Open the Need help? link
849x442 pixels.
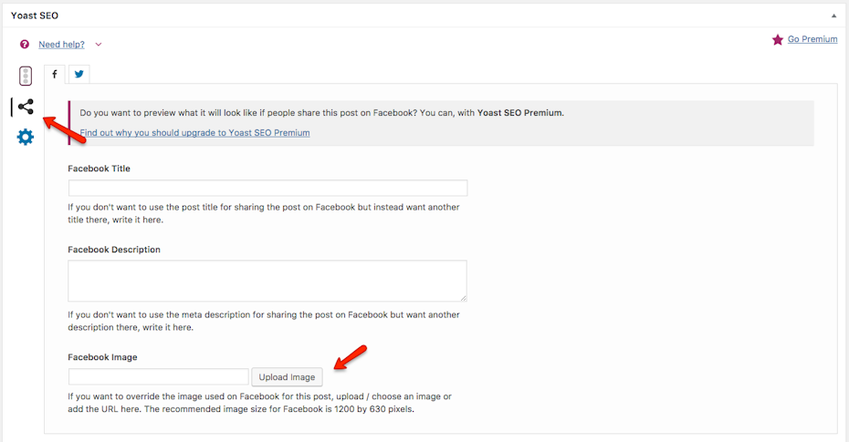(61, 45)
